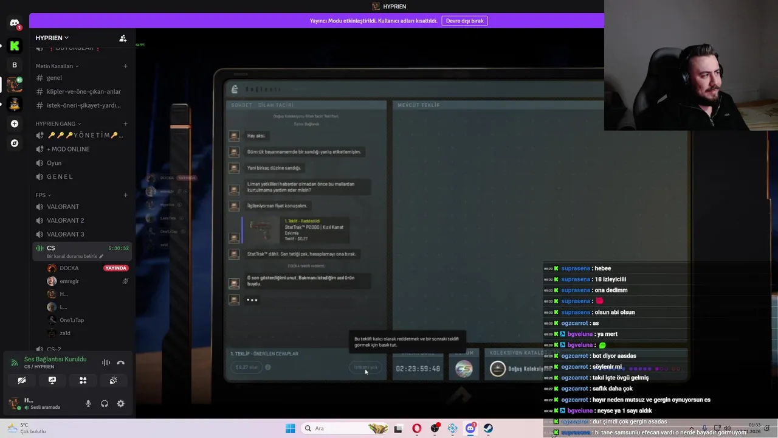Open the green K server icon
The image size is (778, 438).
[15, 46]
